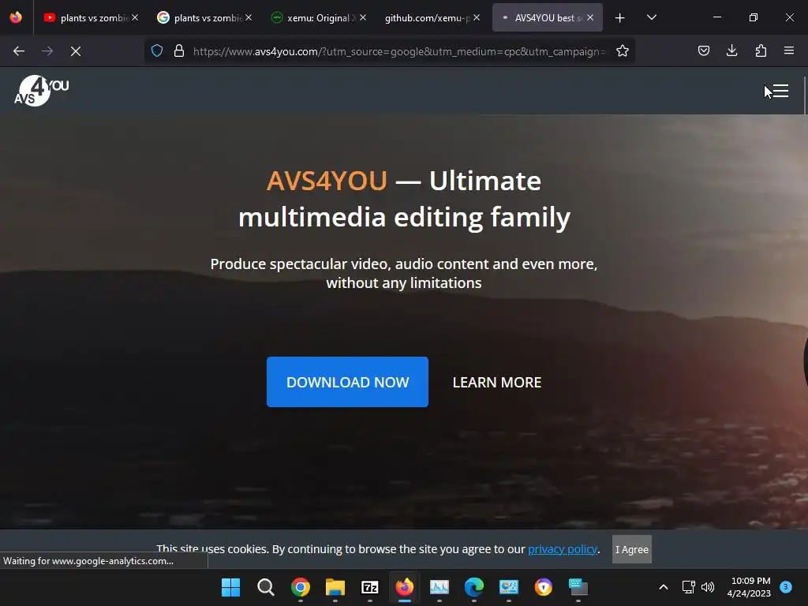Click the 'Produce spectacular video' subtitle text
808x606 pixels.
tap(404, 274)
